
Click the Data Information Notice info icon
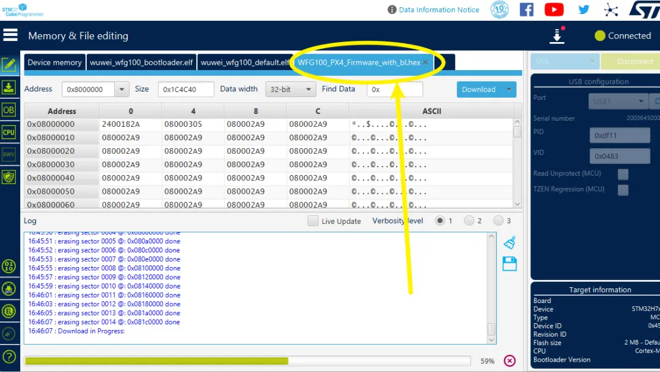point(392,10)
